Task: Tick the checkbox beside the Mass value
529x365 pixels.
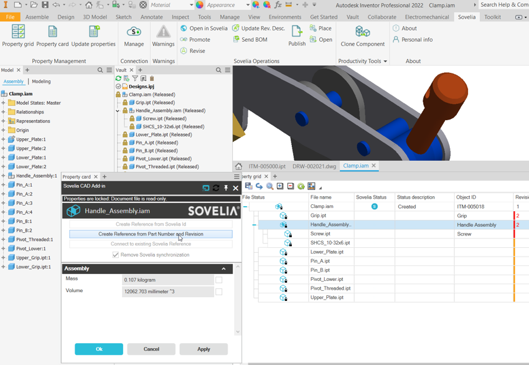Action: [219, 280]
